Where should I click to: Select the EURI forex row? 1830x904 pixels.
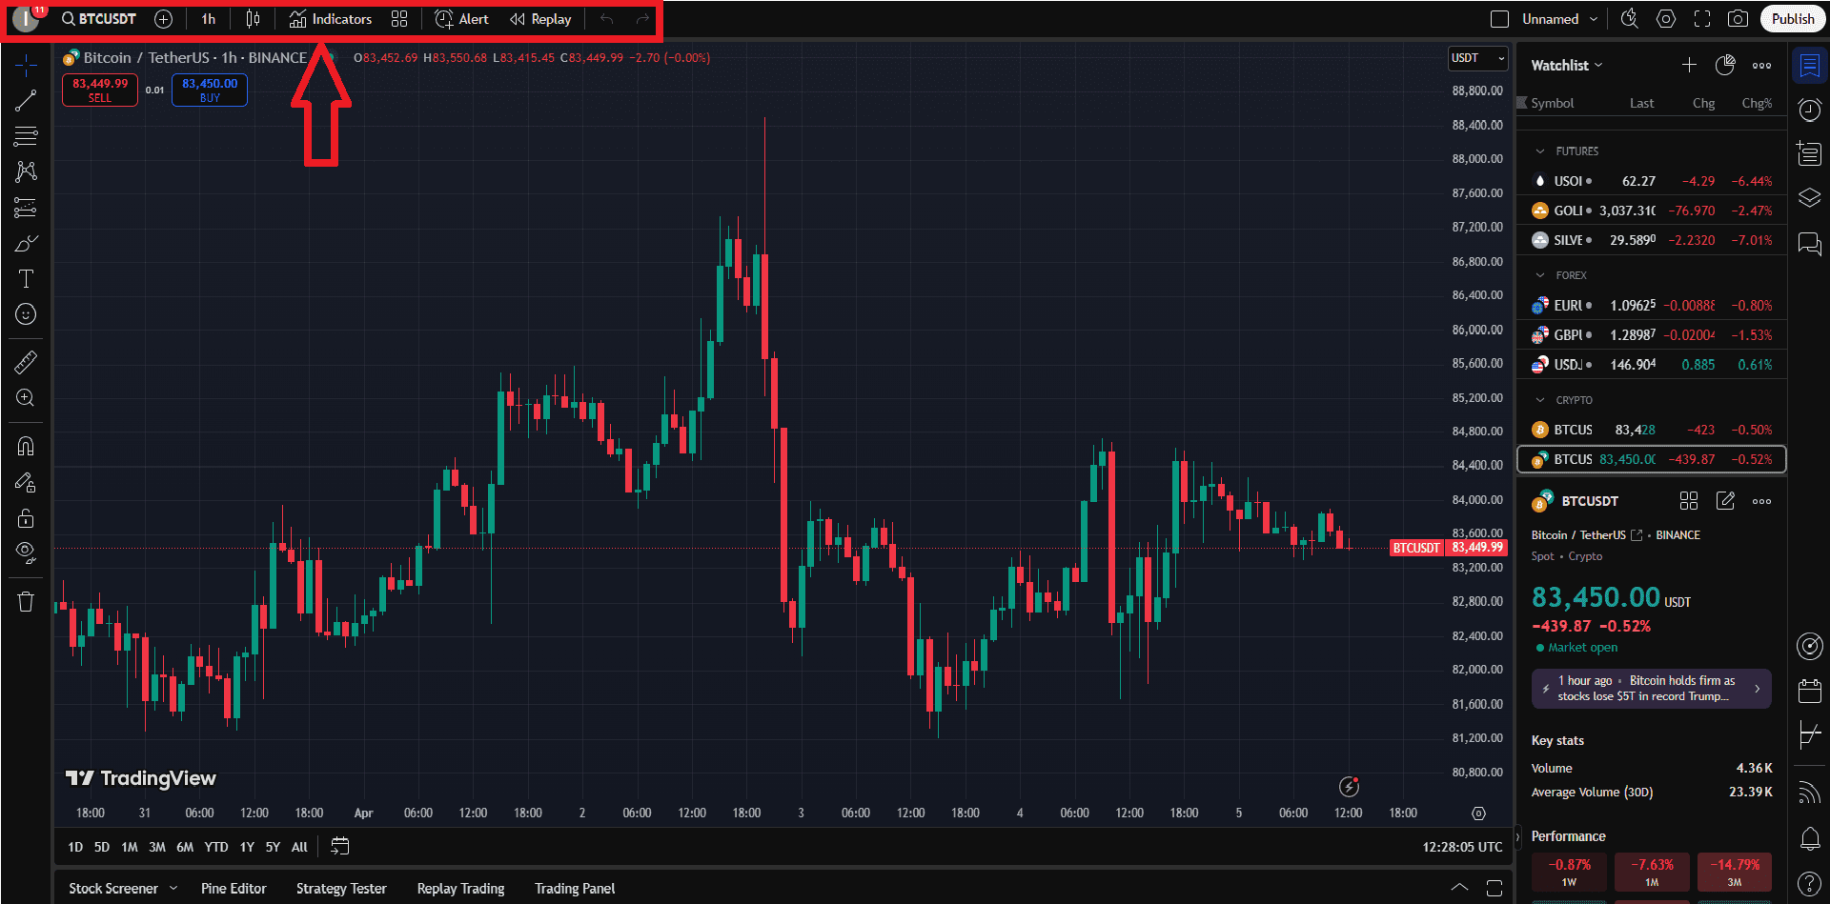[x=1652, y=306]
